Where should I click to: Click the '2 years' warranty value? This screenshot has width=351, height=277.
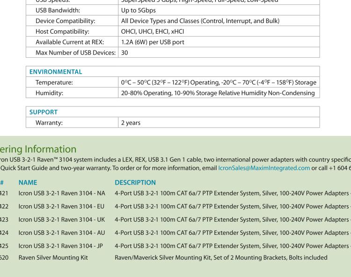(131, 123)
